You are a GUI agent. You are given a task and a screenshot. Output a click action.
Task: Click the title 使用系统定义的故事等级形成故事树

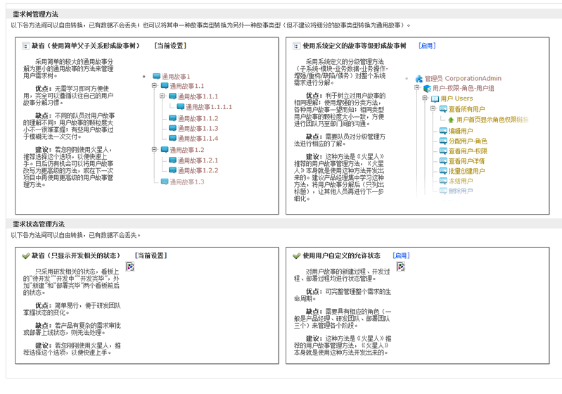355,46
